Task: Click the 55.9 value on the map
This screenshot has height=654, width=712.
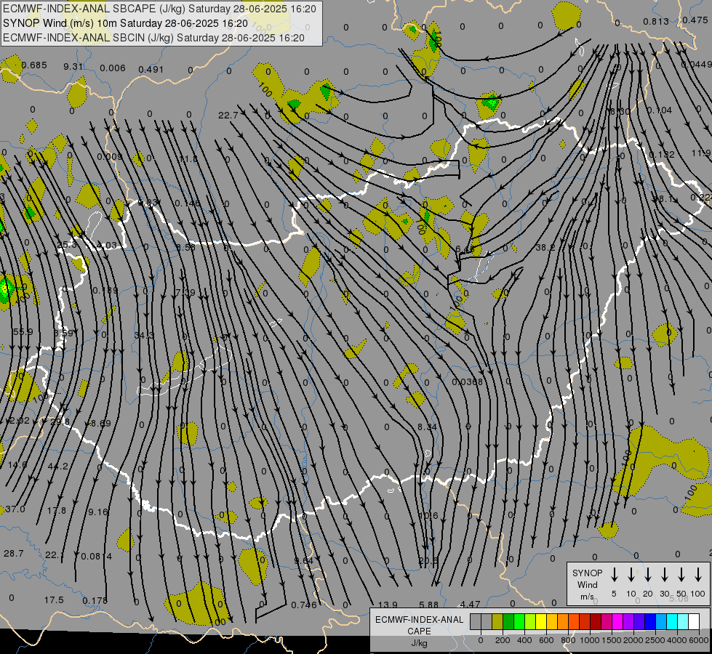Action: 23,332
